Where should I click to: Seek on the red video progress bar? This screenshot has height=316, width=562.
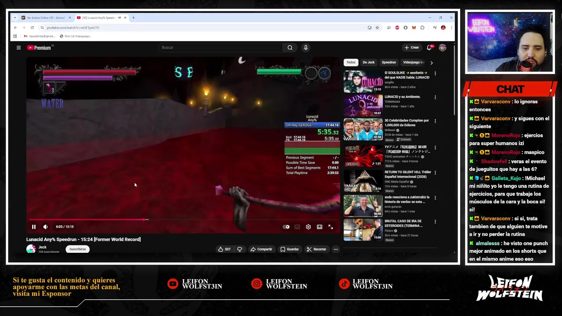pos(183,219)
